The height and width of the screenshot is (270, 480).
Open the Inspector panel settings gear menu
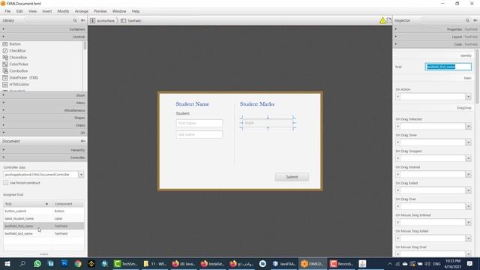(x=475, y=20)
